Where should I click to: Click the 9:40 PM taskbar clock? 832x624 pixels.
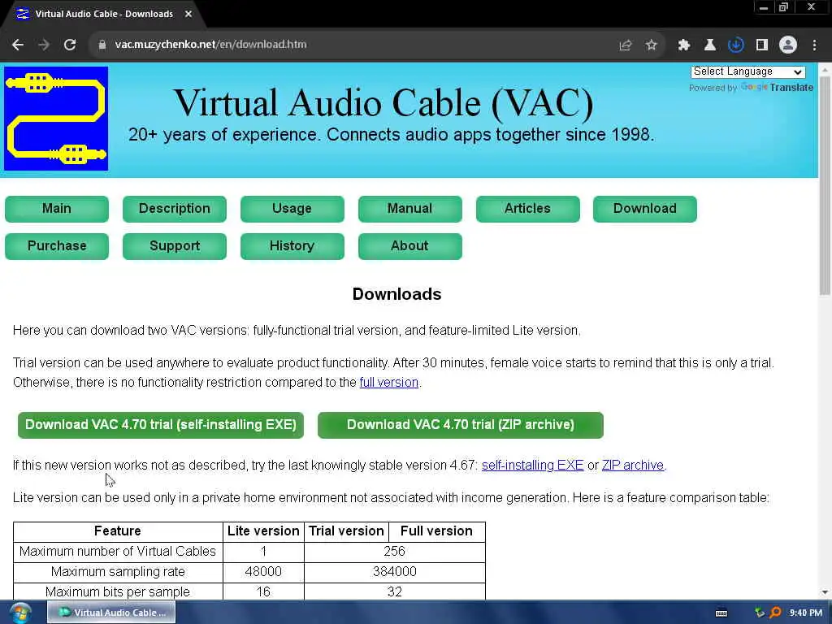[805, 613]
